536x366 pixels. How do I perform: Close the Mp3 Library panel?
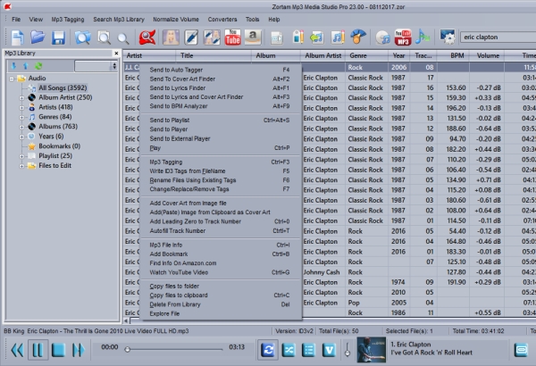click(116, 54)
